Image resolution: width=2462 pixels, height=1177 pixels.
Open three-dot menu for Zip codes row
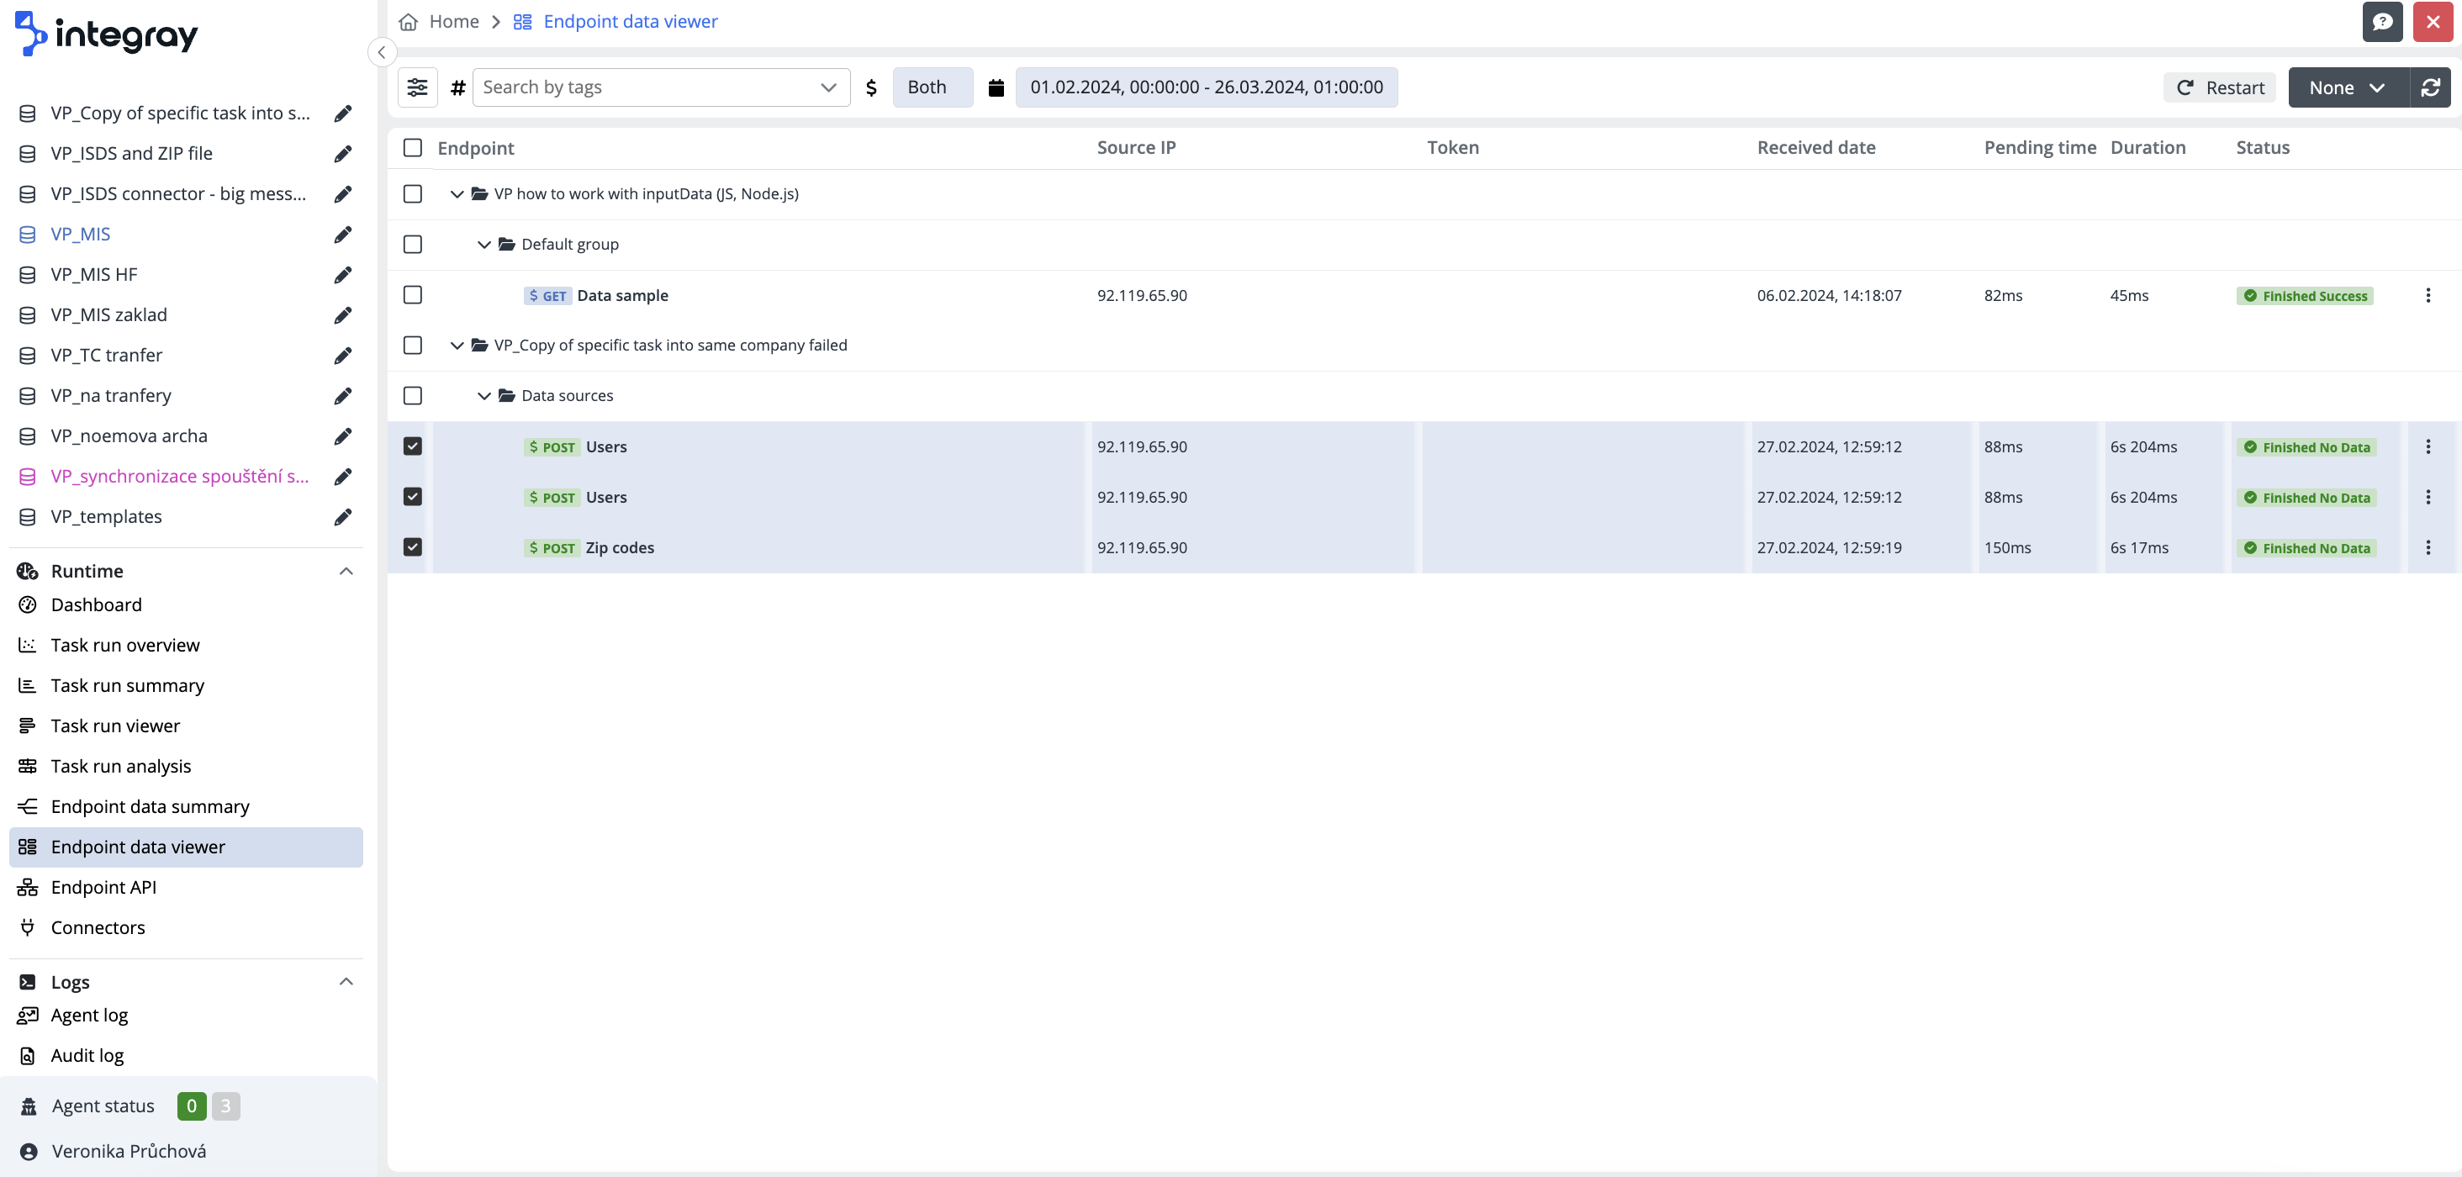pyautogui.click(x=2428, y=547)
